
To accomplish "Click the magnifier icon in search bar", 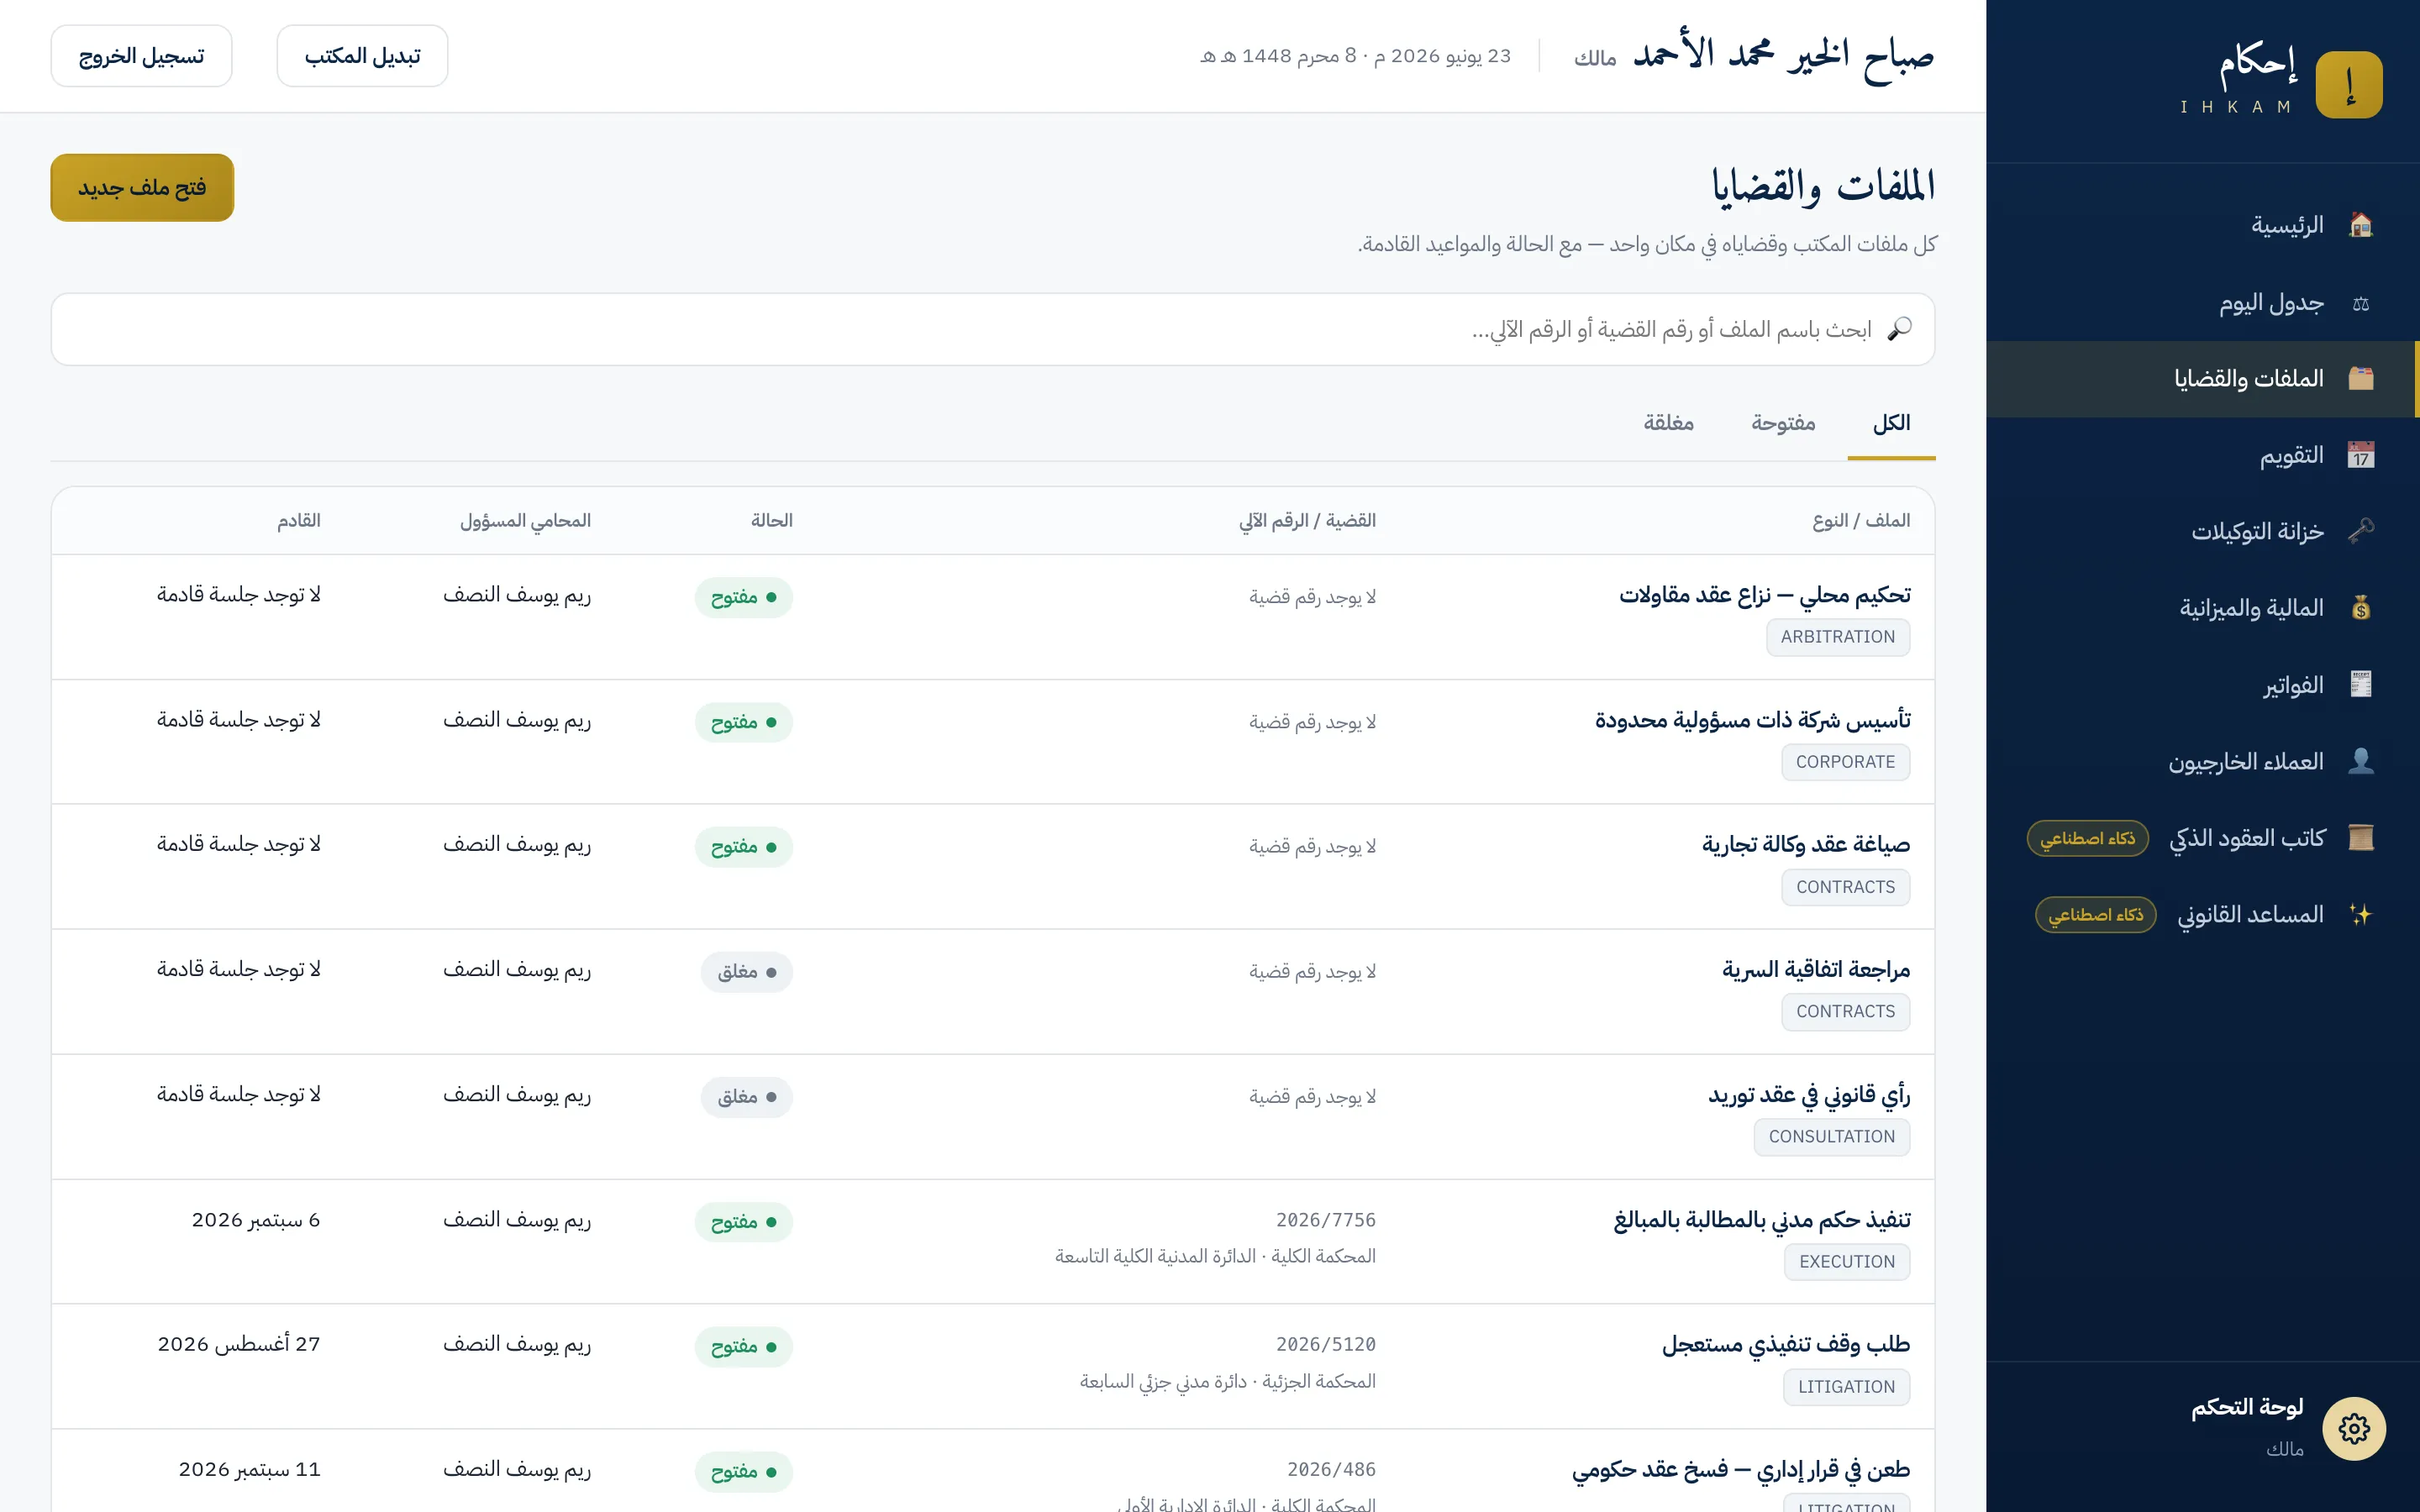I will coord(1899,329).
